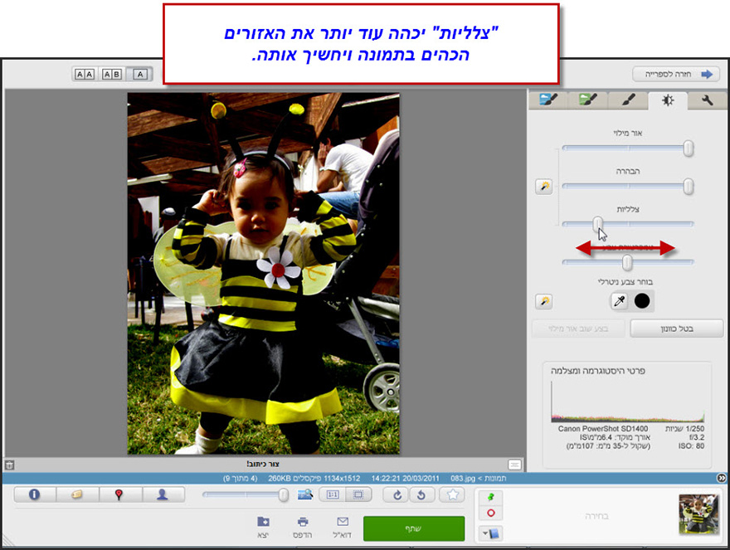Pick a neutral color with the eyedropper
The width and height of the screenshot is (730, 550).
pos(619,300)
